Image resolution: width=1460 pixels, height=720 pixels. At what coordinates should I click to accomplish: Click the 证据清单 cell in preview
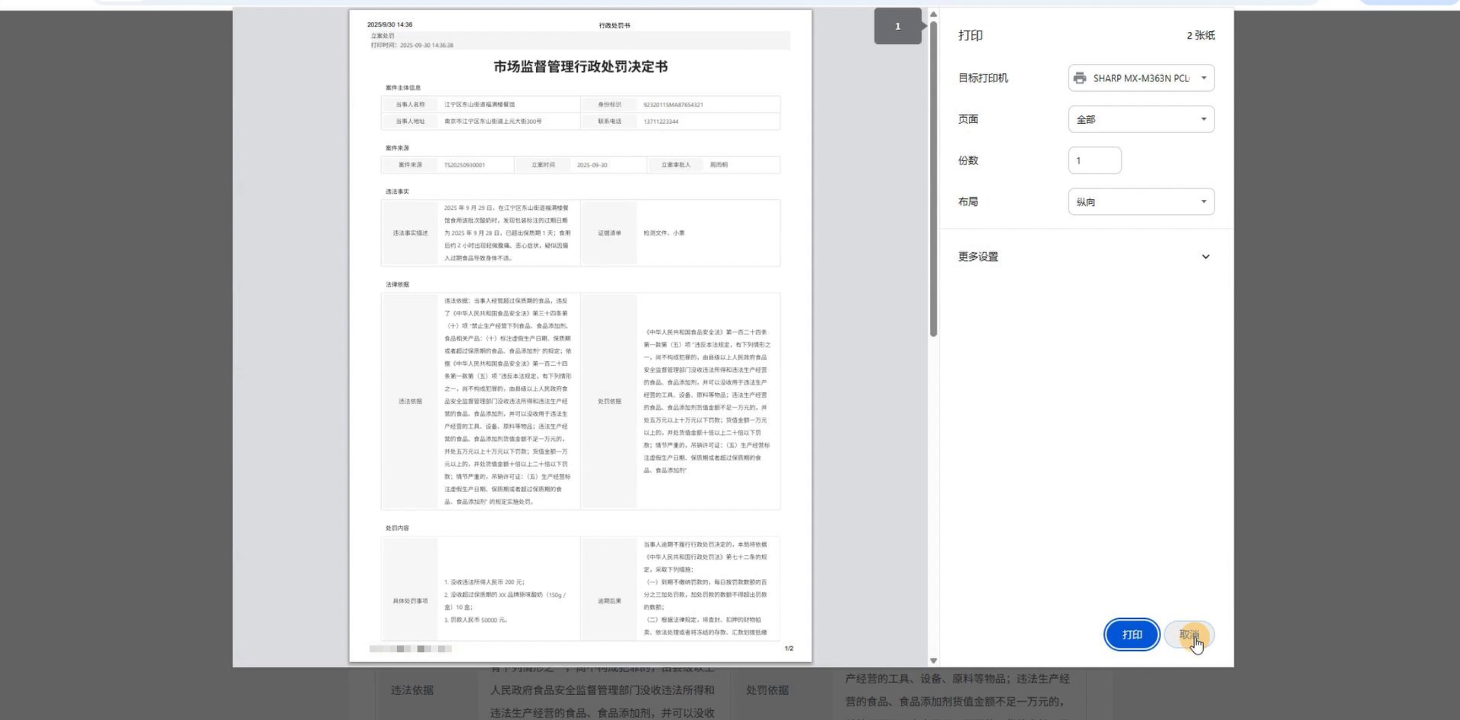click(x=610, y=233)
